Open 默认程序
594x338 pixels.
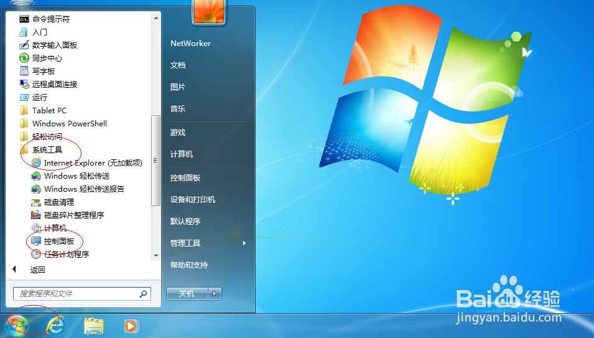185,222
